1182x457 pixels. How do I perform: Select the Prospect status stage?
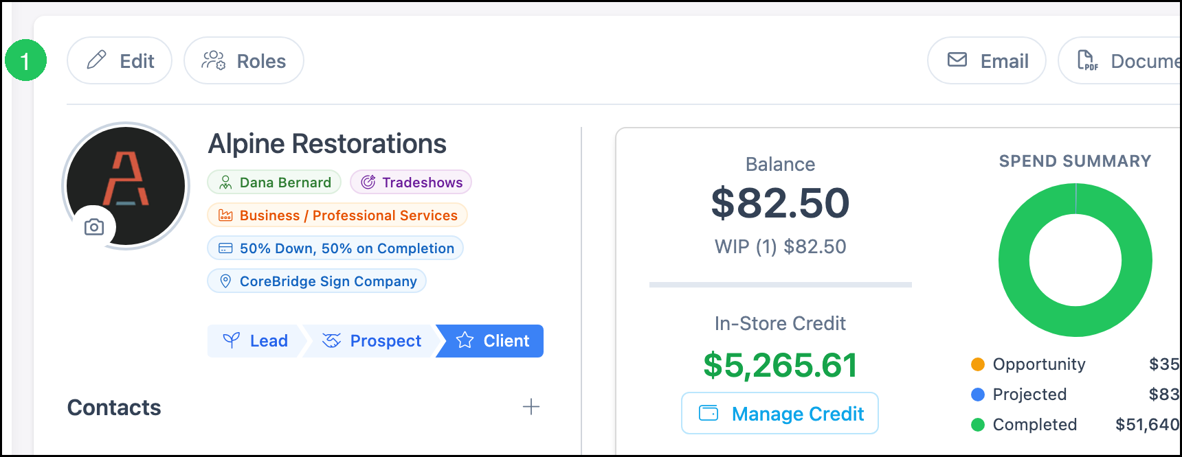370,341
